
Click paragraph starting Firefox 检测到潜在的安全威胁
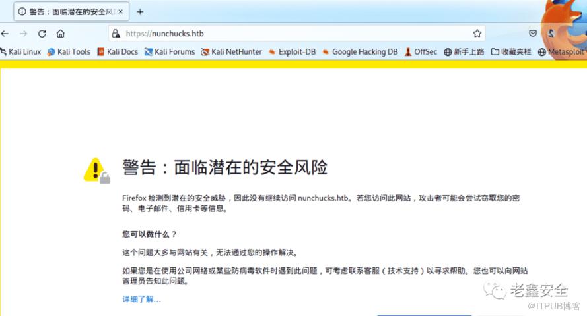[x=321, y=203]
